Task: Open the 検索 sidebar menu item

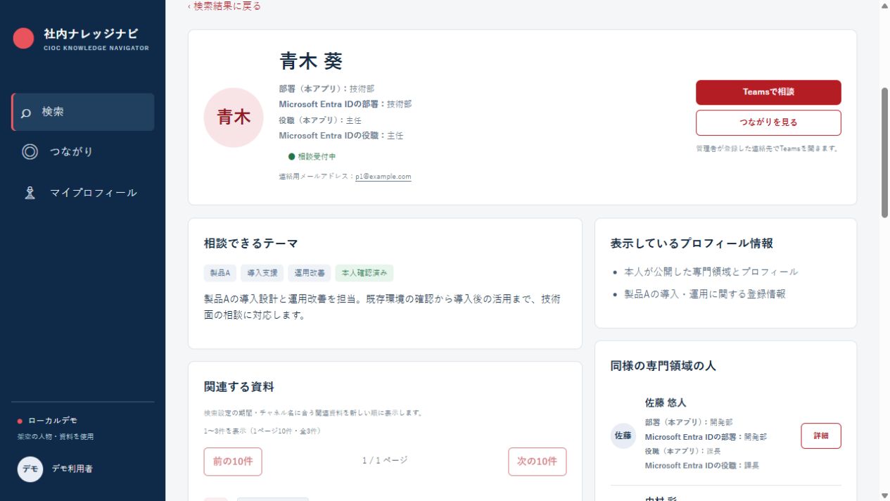Action: coord(83,112)
